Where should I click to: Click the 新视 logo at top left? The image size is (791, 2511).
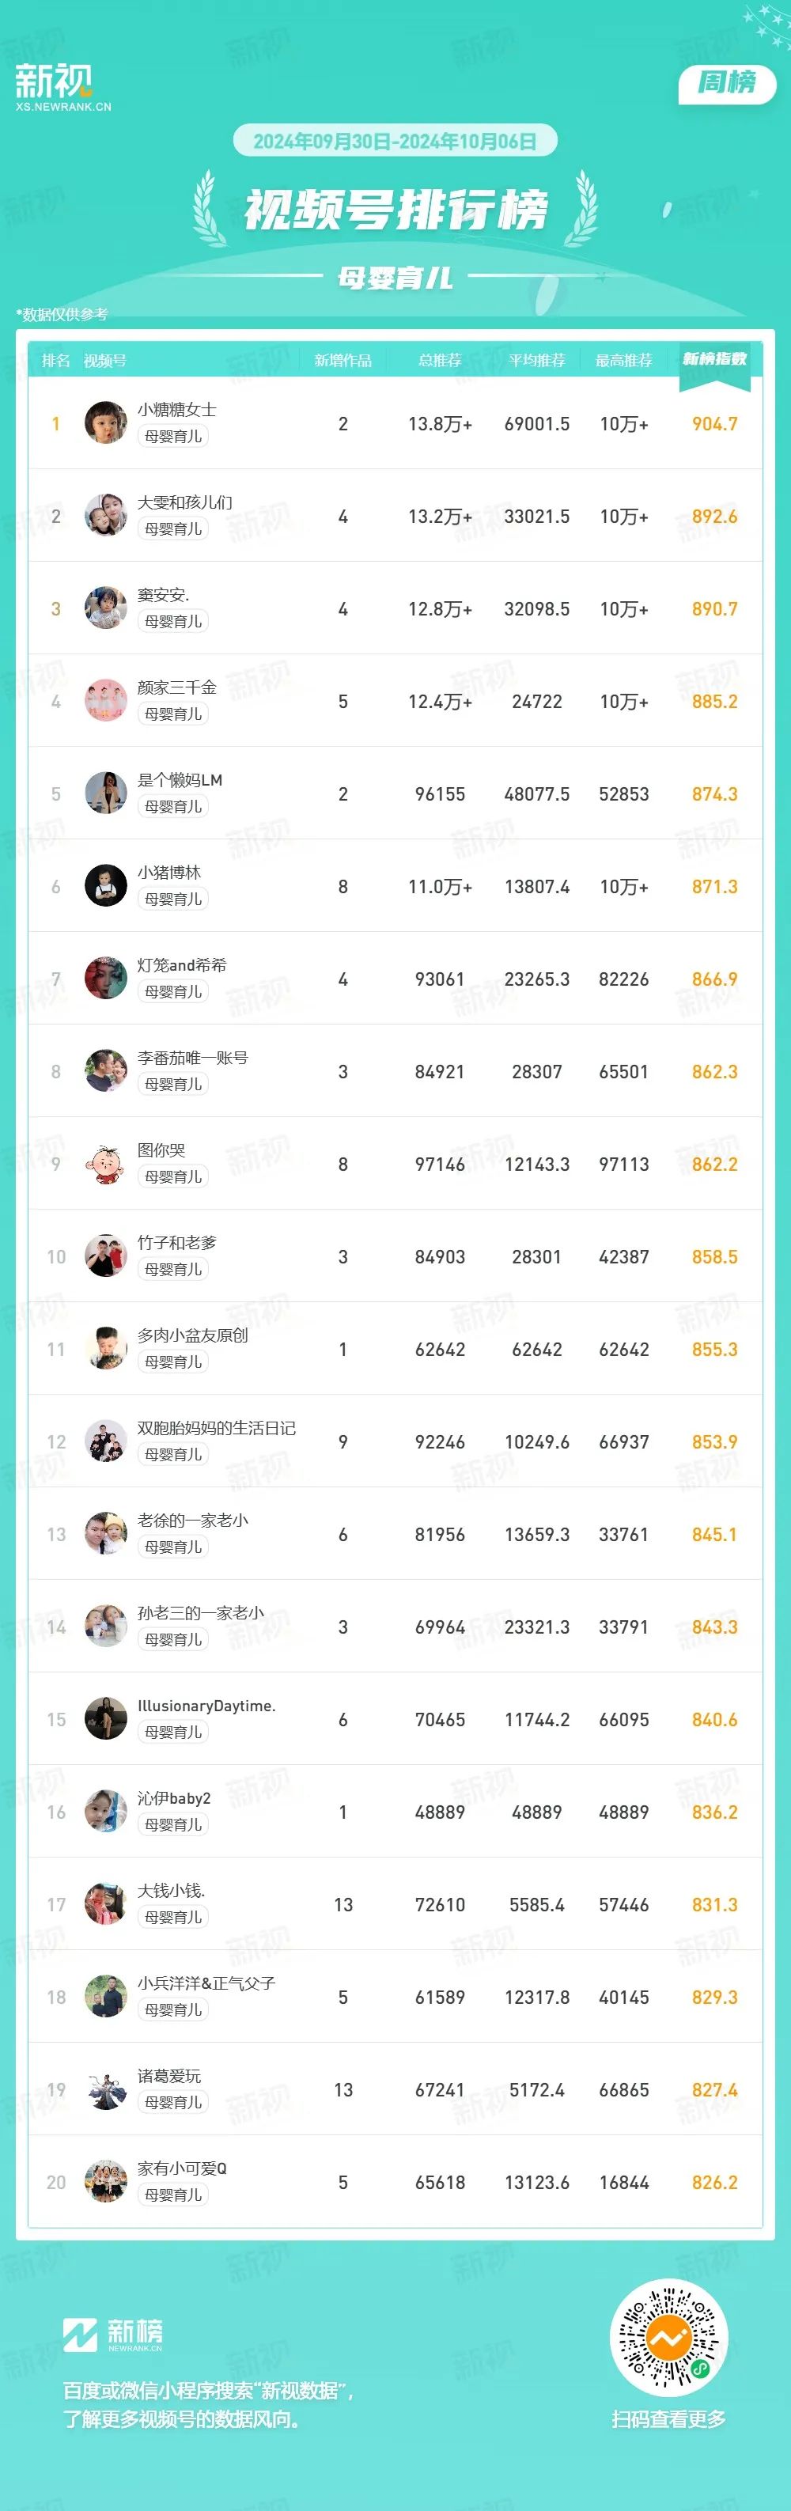click(62, 87)
